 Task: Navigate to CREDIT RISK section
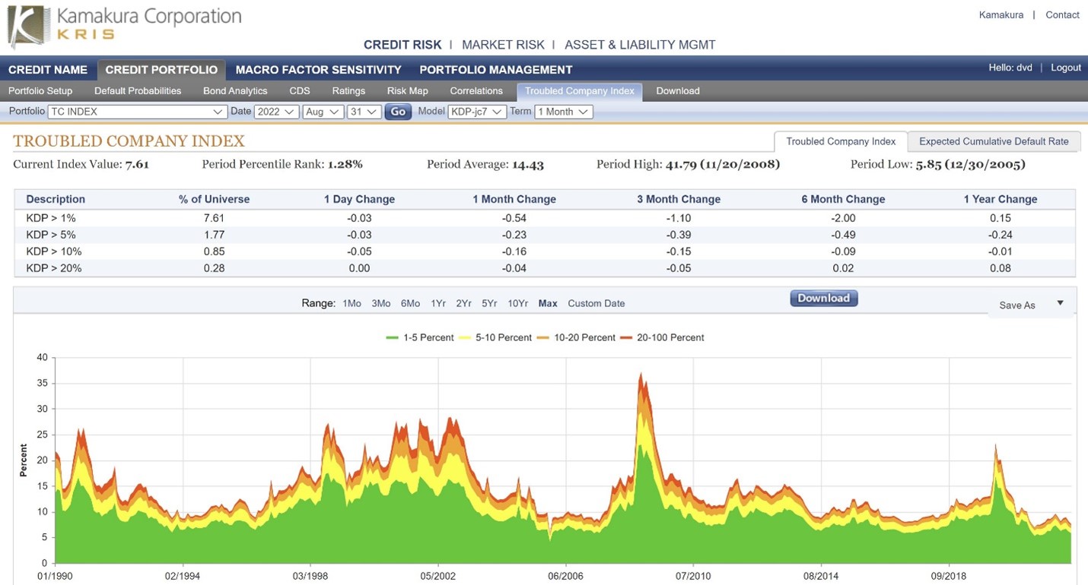click(402, 45)
